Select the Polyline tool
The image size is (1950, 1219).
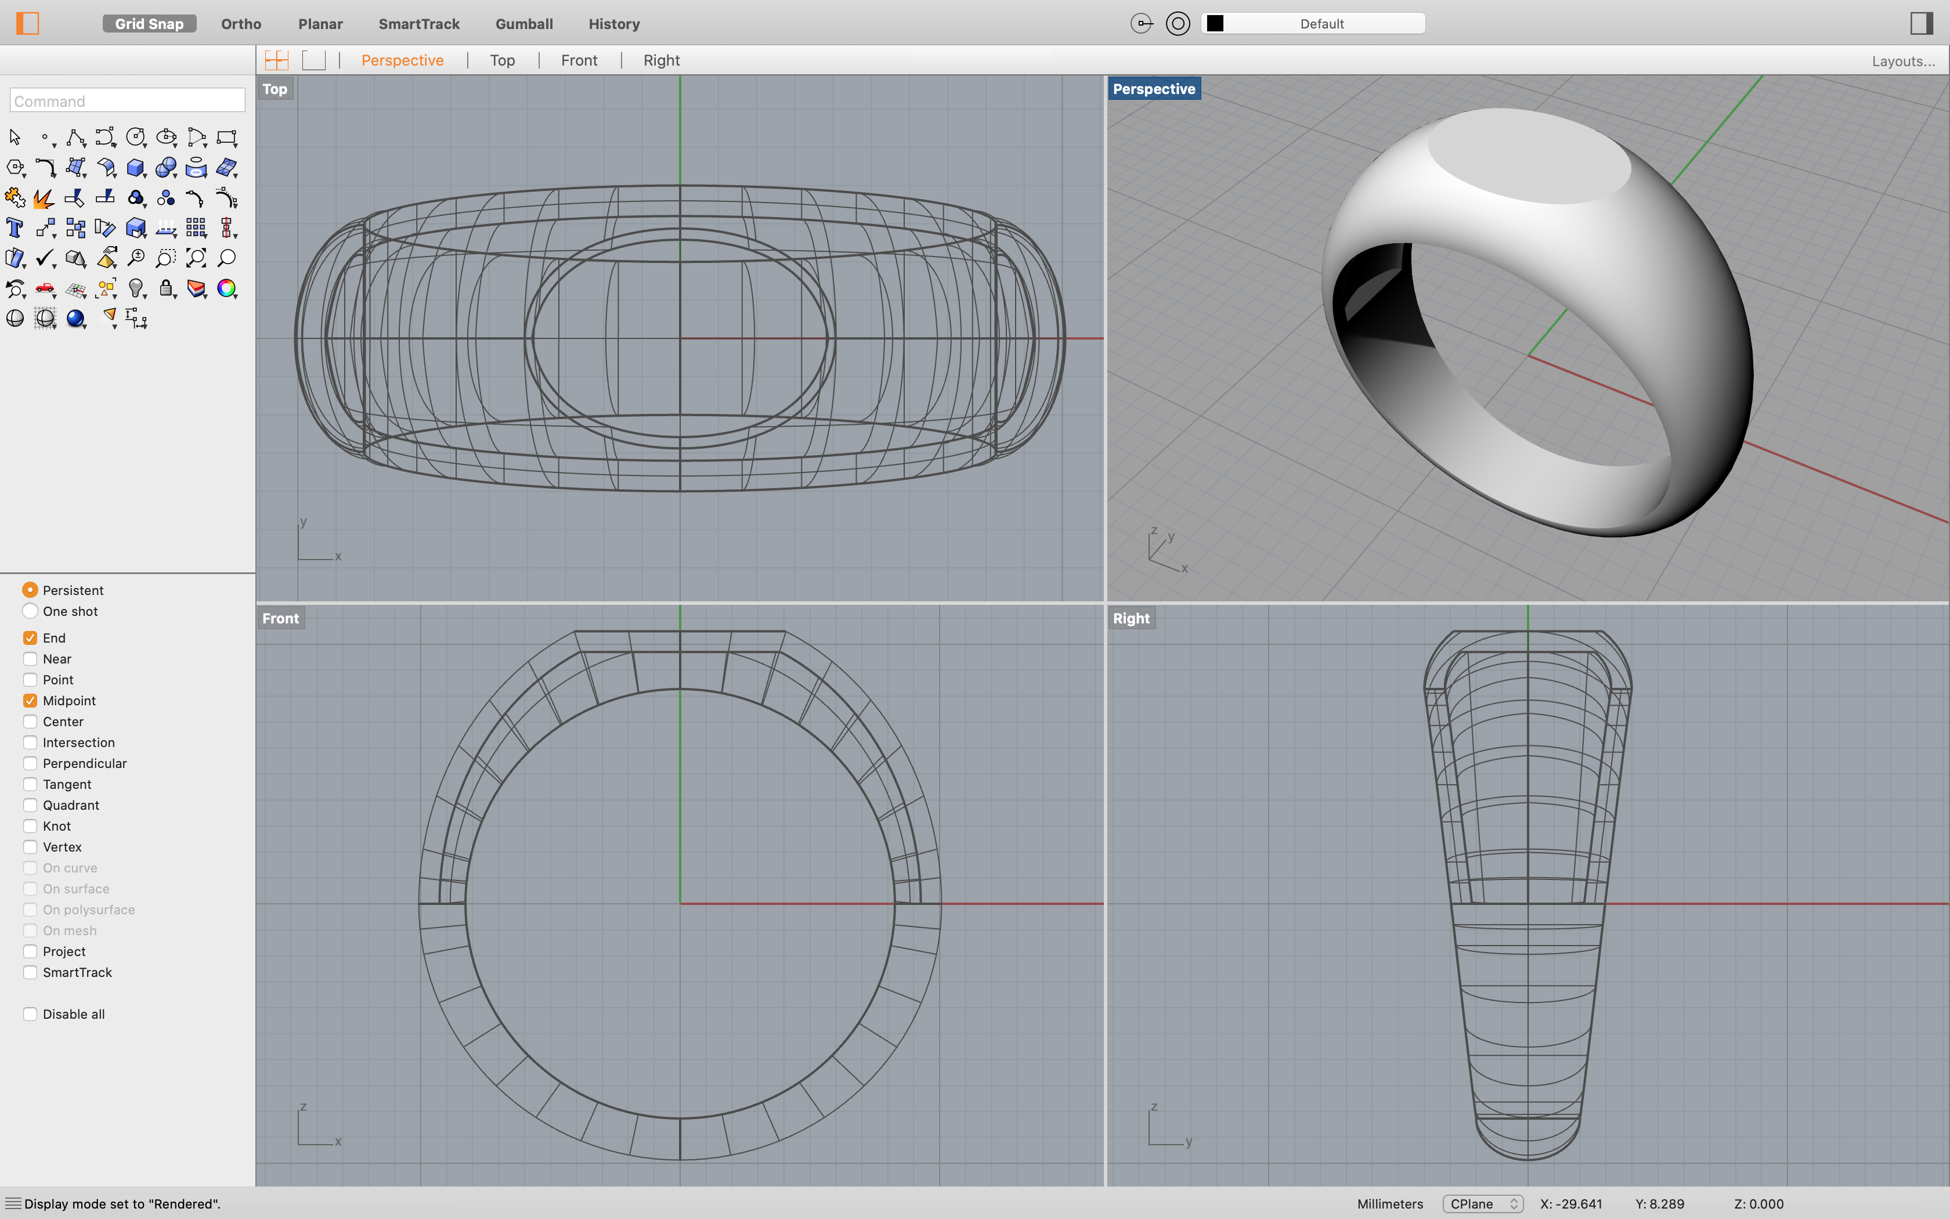pyautogui.click(x=75, y=136)
